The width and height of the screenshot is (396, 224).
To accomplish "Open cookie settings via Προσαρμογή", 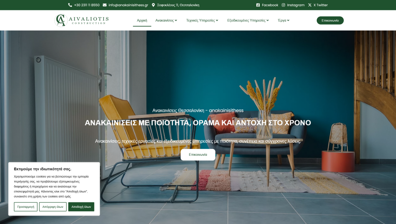I will (26, 207).
